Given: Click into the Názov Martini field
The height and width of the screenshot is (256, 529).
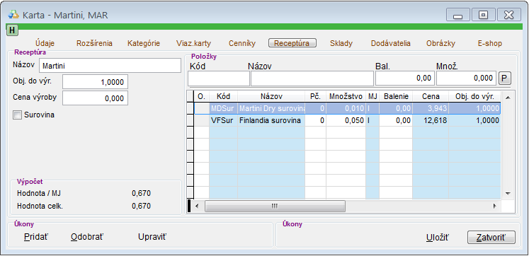Looking at the screenshot, I should (x=110, y=66).
